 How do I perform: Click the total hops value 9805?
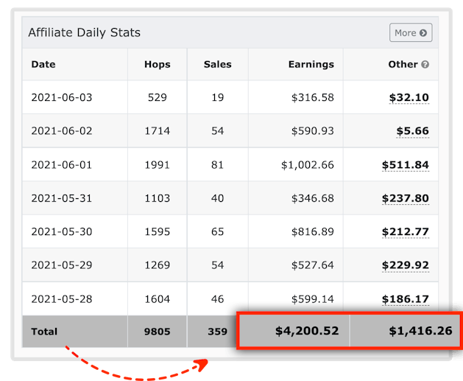pyautogui.click(x=158, y=332)
